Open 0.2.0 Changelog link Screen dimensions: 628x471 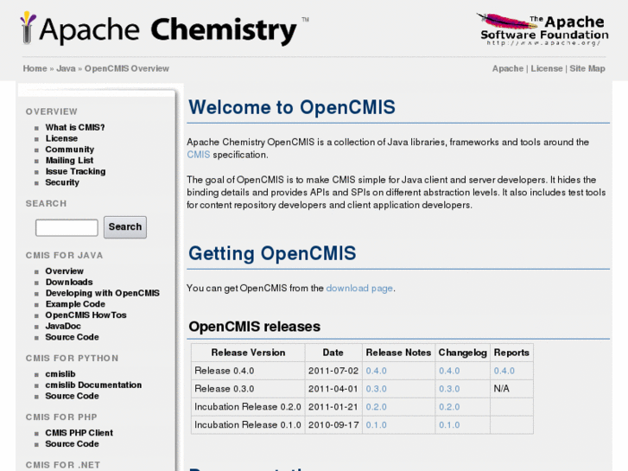pos(449,407)
